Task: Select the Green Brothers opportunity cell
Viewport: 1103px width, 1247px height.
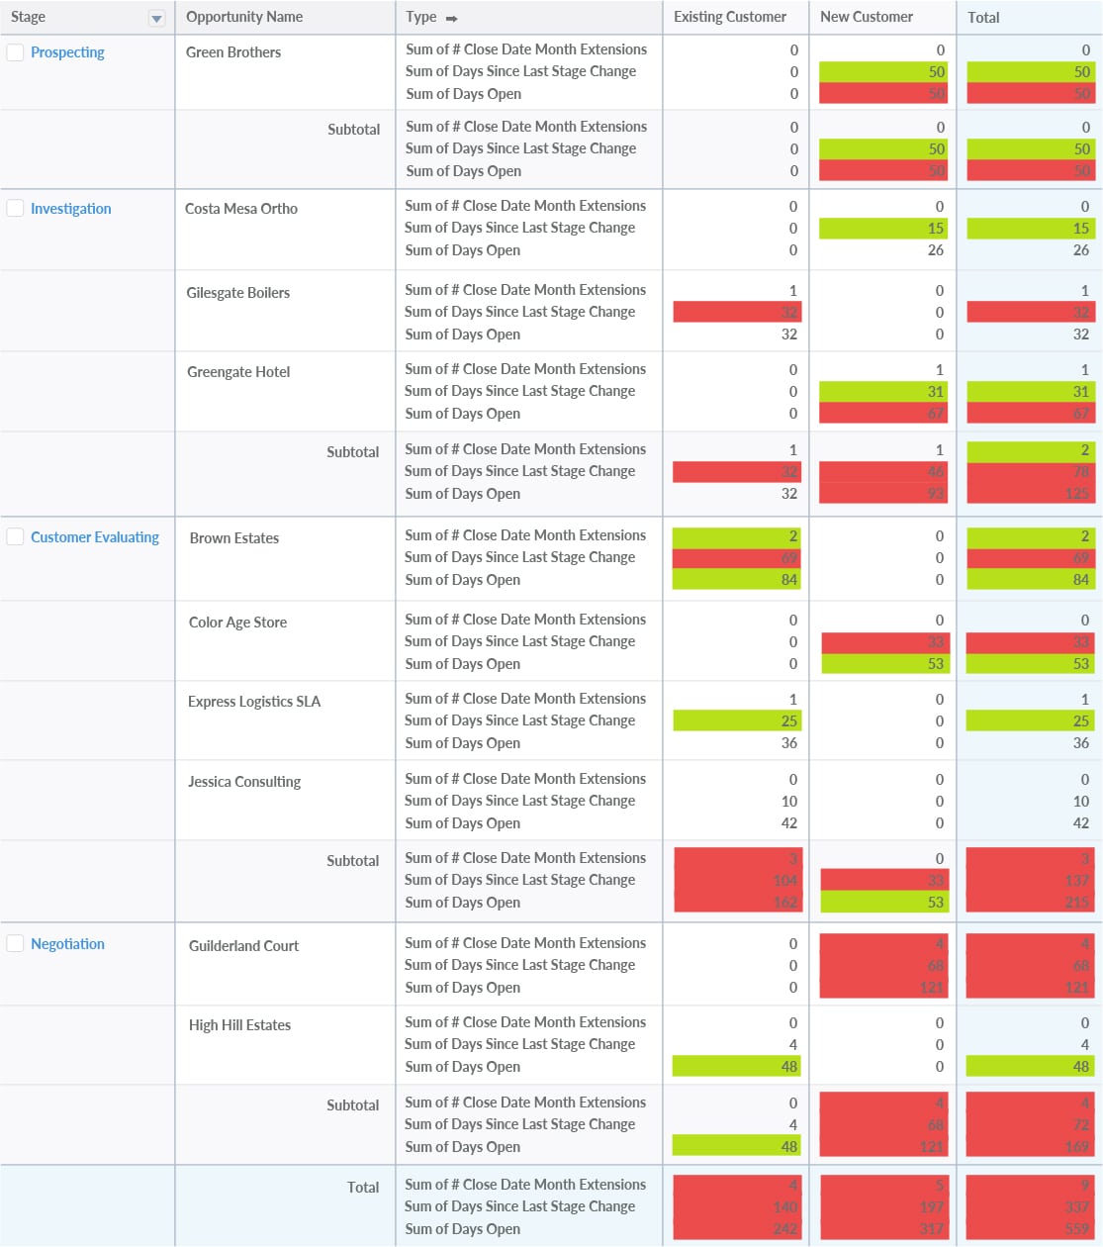Action: 233,52
